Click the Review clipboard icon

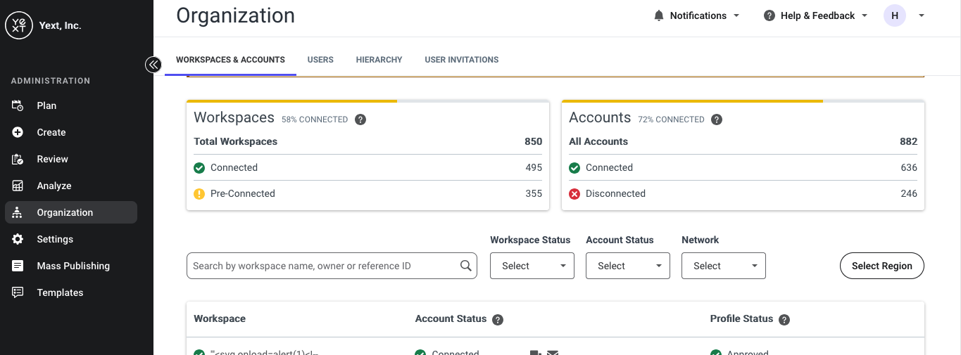point(18,159)
